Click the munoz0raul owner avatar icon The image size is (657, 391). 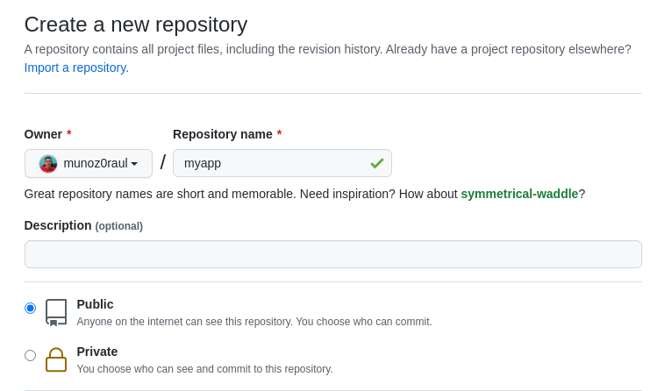[48, 164]
